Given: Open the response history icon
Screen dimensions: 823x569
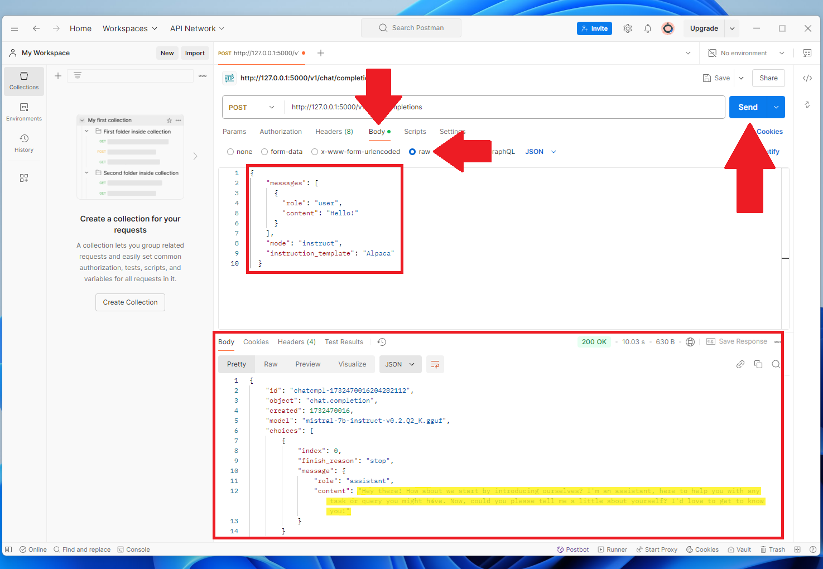Looking at the screenshot, I should [x=382, y=342].
